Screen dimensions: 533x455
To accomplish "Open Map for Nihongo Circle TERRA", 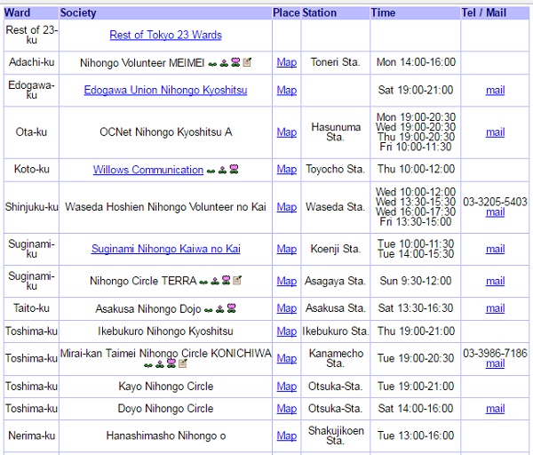I will coord(287,281).
